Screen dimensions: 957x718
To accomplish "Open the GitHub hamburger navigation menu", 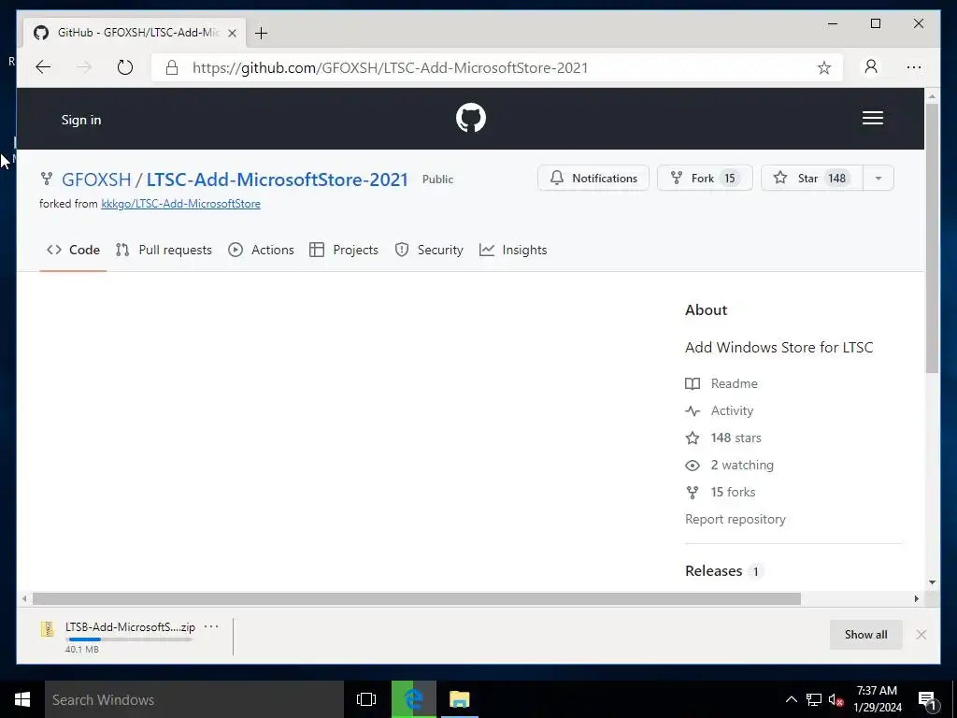I will click(x=872, y=118).
